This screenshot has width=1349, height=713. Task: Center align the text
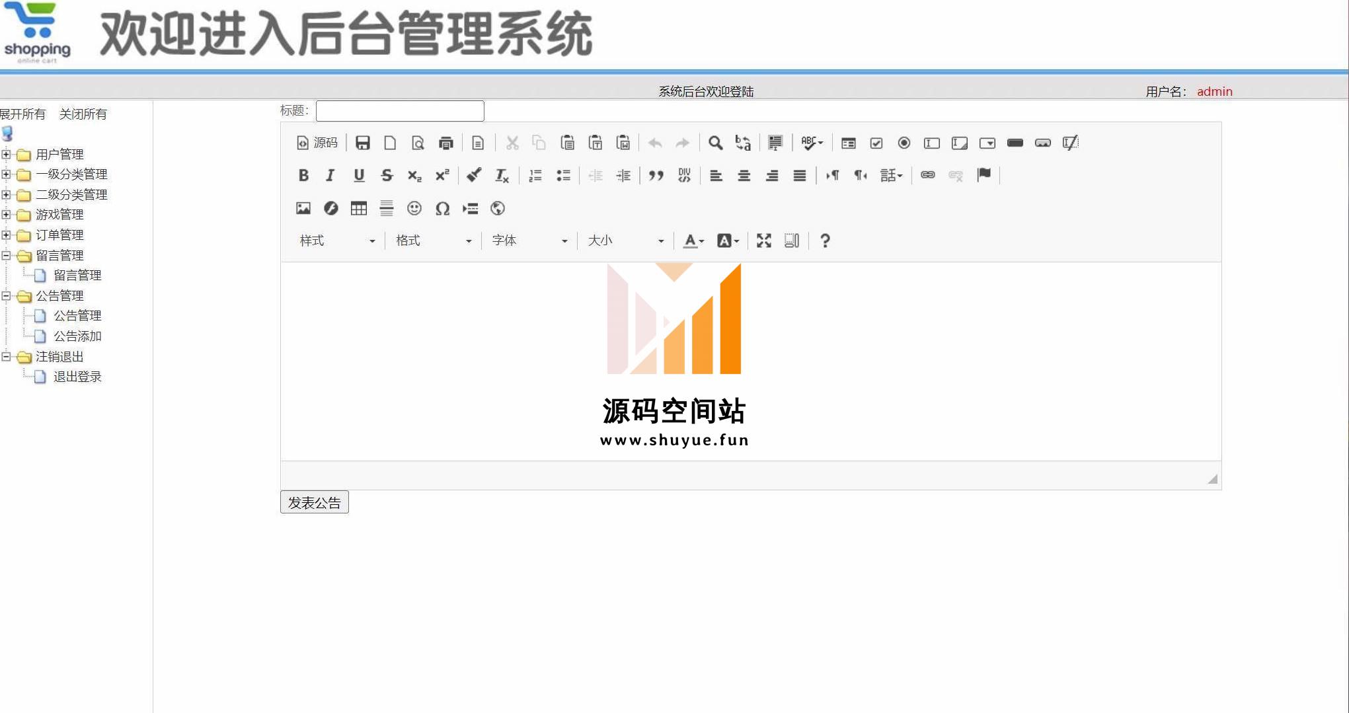(744, 175)
